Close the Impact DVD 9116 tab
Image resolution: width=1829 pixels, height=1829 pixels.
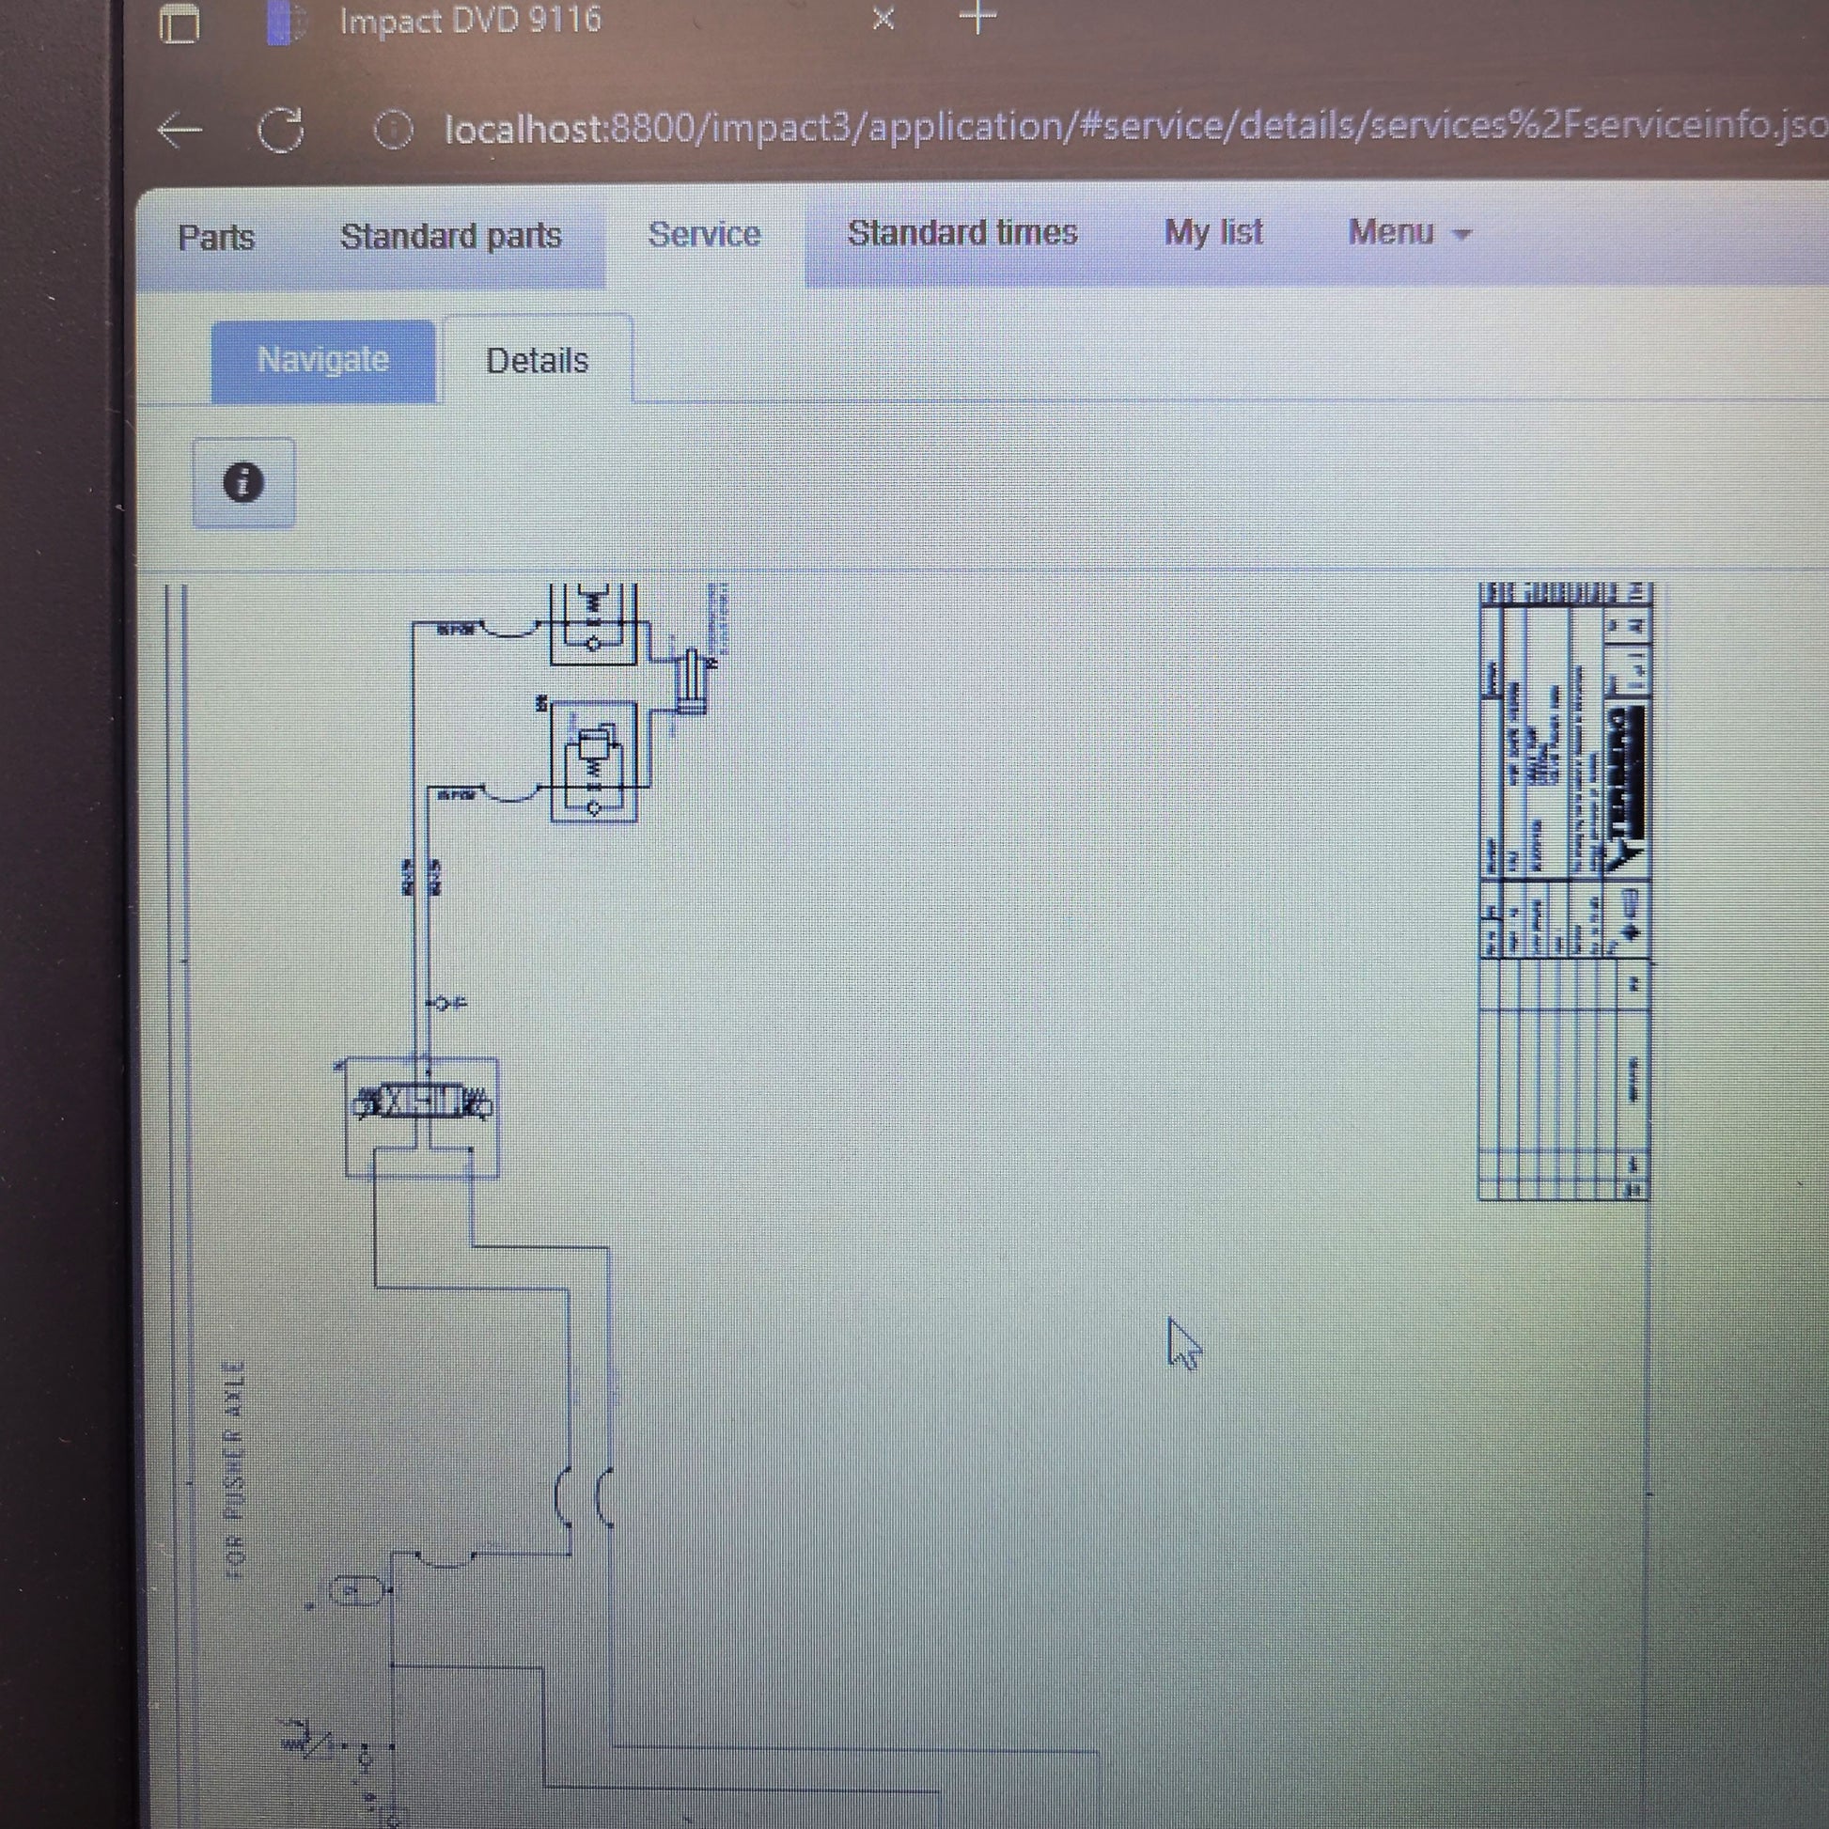883,18
